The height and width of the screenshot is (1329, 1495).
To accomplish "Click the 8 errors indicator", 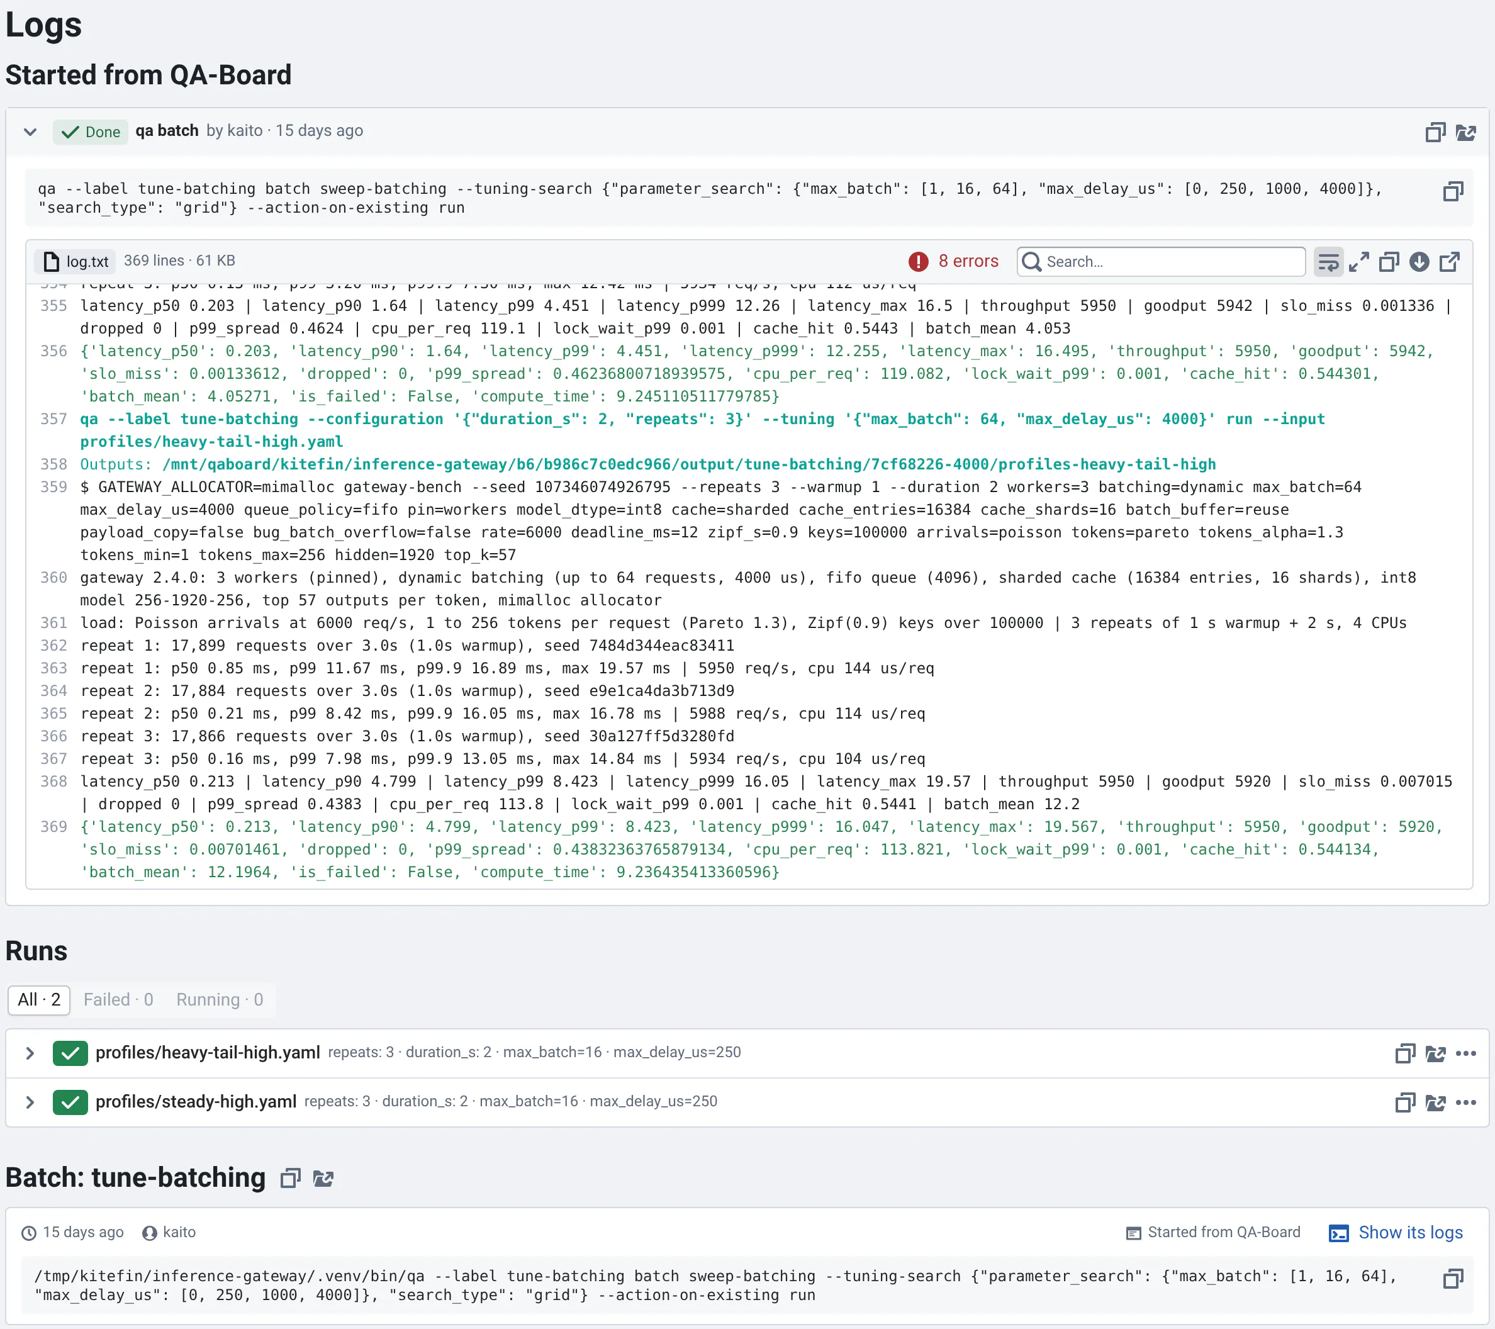I will coord(953,261).
